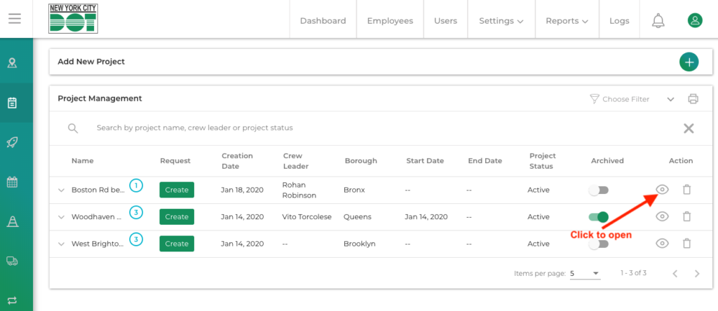Click the green add project plus icon

click(689, 62)
